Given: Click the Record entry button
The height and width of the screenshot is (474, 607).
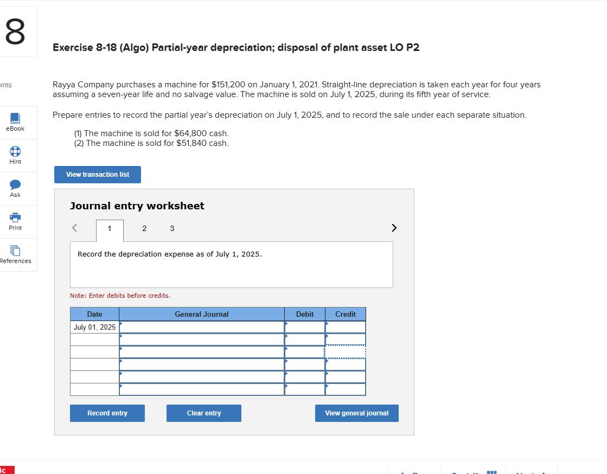Looking at the screenshot, I should 107,413.
